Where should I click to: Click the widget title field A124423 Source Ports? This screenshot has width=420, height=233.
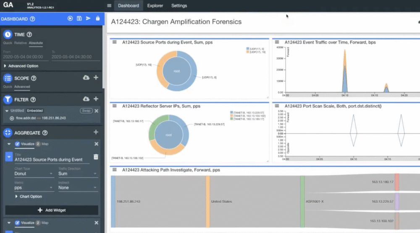(52, 160)
